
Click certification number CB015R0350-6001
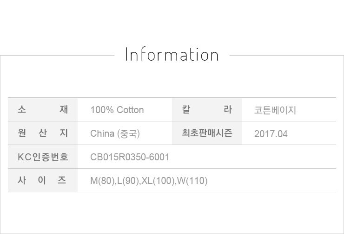coord(130,158)
